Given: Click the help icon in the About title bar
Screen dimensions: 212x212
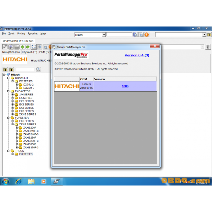Looking at the screenshot, I should pos(54,47).
